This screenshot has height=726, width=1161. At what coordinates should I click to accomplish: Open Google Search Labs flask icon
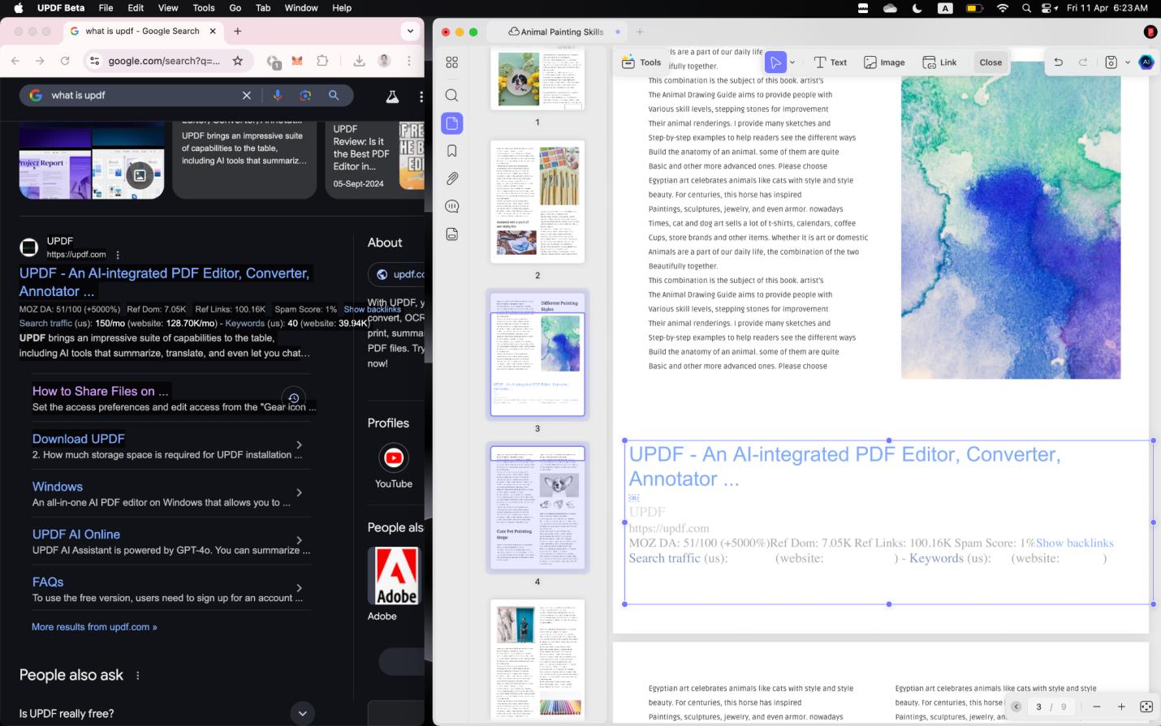point(392,97)
